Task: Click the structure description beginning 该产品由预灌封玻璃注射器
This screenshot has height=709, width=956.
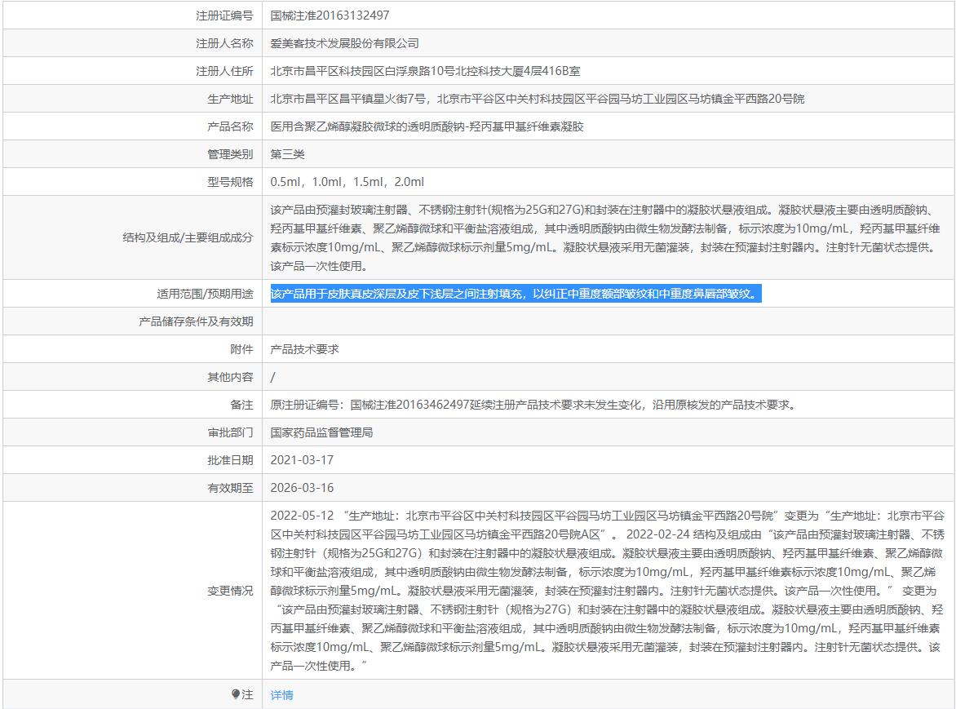Action: pyautogui.click(x=605, y=237)
